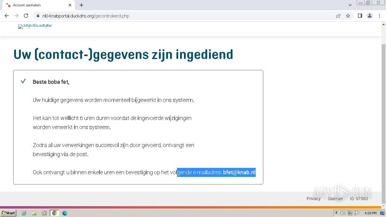
Task: Open Action Center flag icon
Action: (x=357, y=213)
